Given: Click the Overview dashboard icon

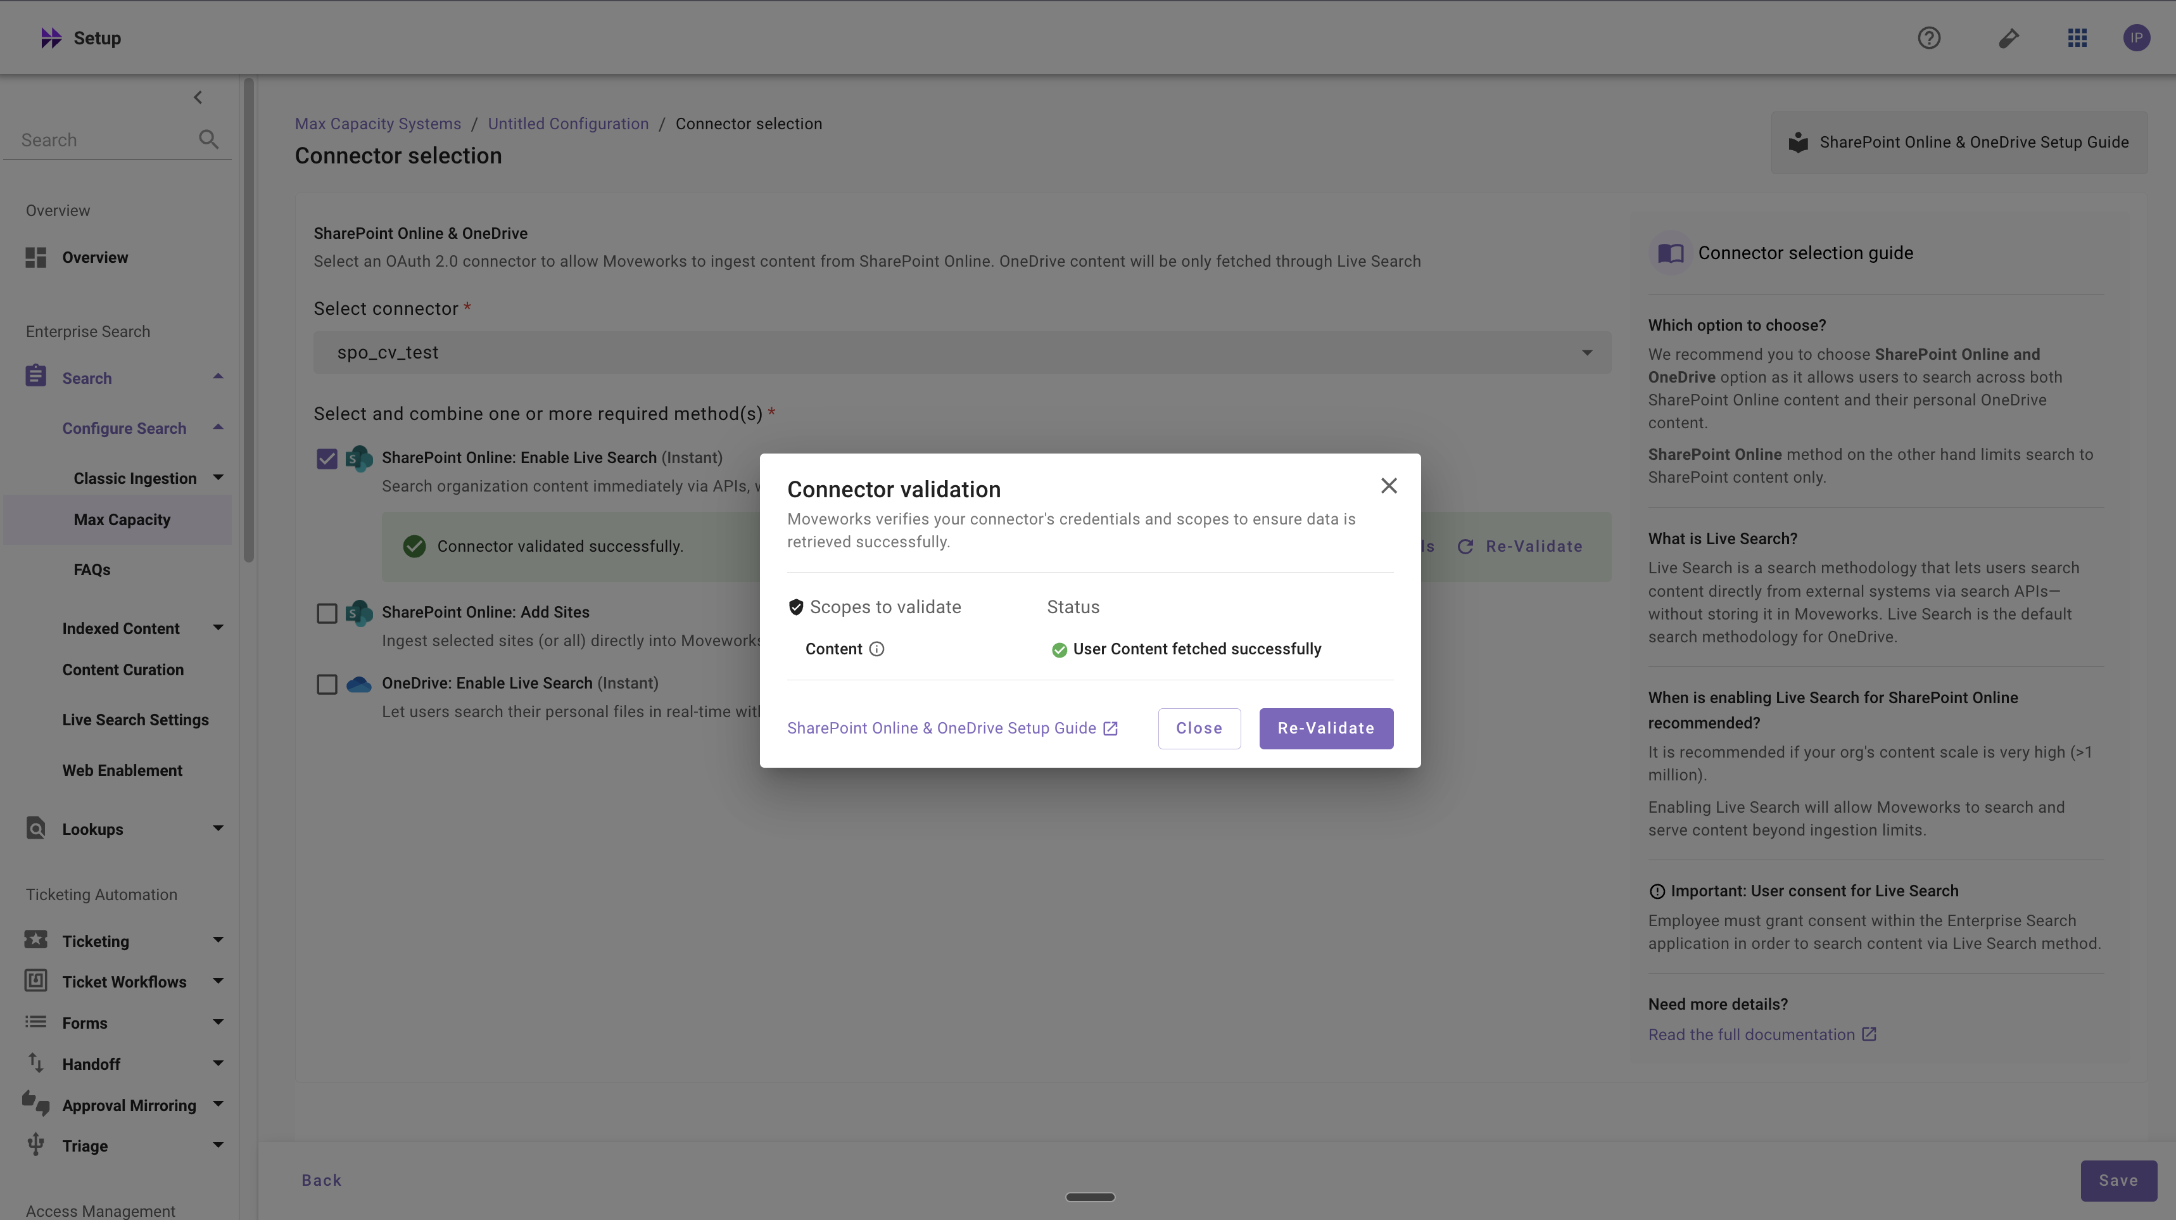Looking at the screenshot, I should pos(35,258).
